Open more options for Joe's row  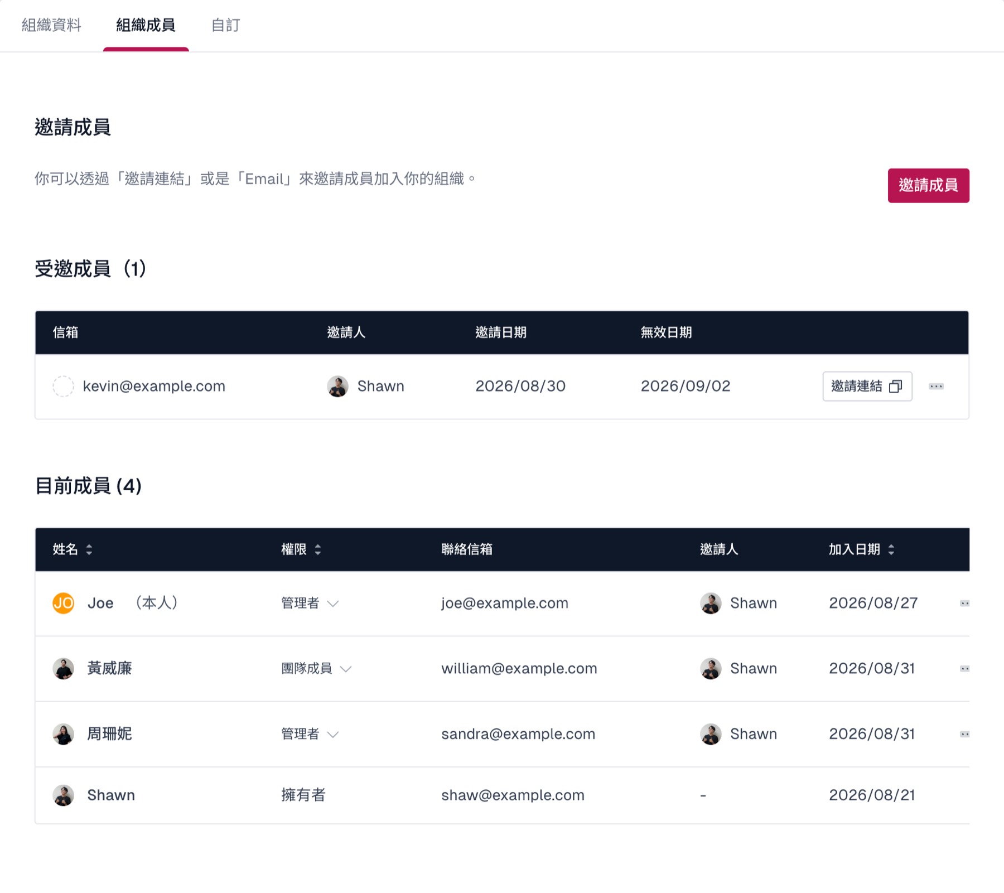[964, 603]
